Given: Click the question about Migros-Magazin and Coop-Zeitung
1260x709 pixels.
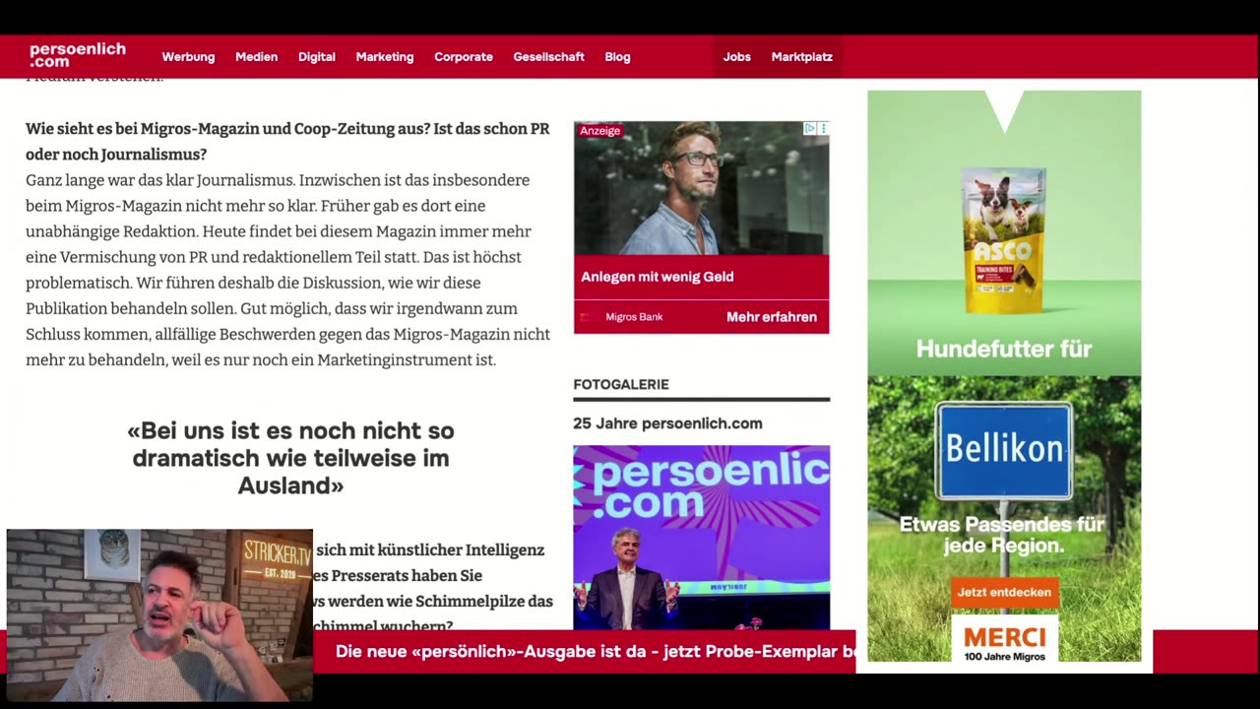Looking at the screenshot, I should pos(287,142).
